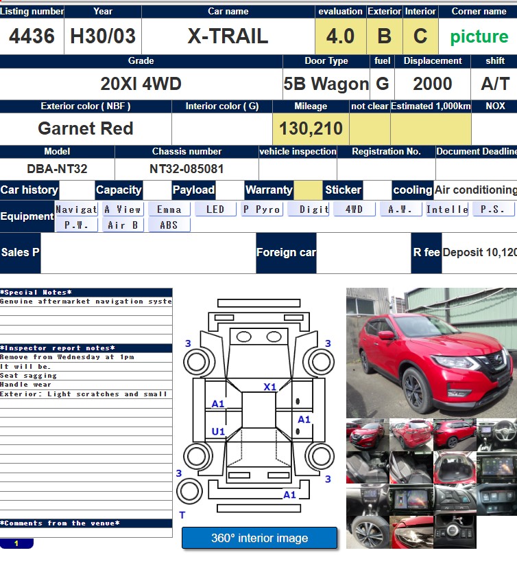Image resolution: width=517 pixels, height=568 pixels.
Task: Open the 360° interior image button
Action: tap(259, 538)
